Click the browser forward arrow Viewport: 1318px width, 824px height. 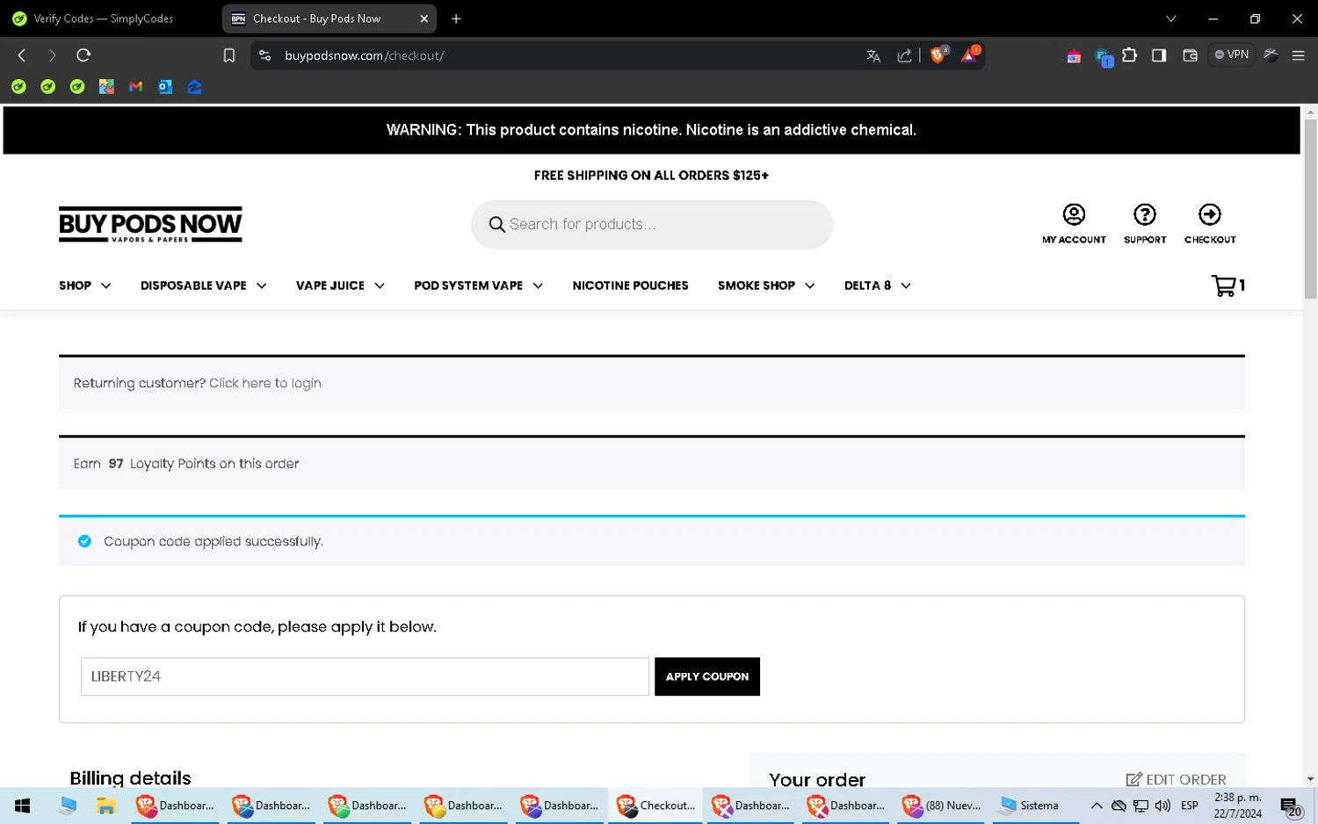tap(52, 55)
